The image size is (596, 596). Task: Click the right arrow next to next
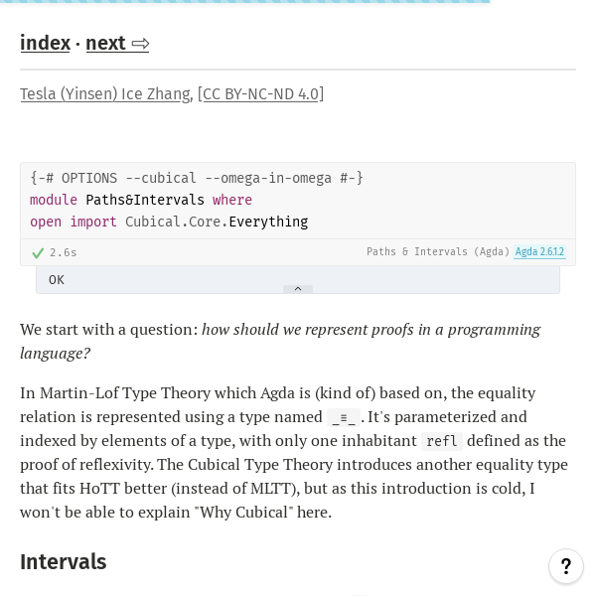(x=140, y=44)
